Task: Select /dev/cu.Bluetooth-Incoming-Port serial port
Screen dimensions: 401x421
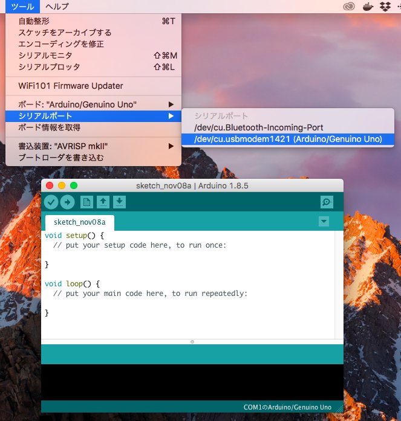Action: pyautogui.click(x=258, y=127)
